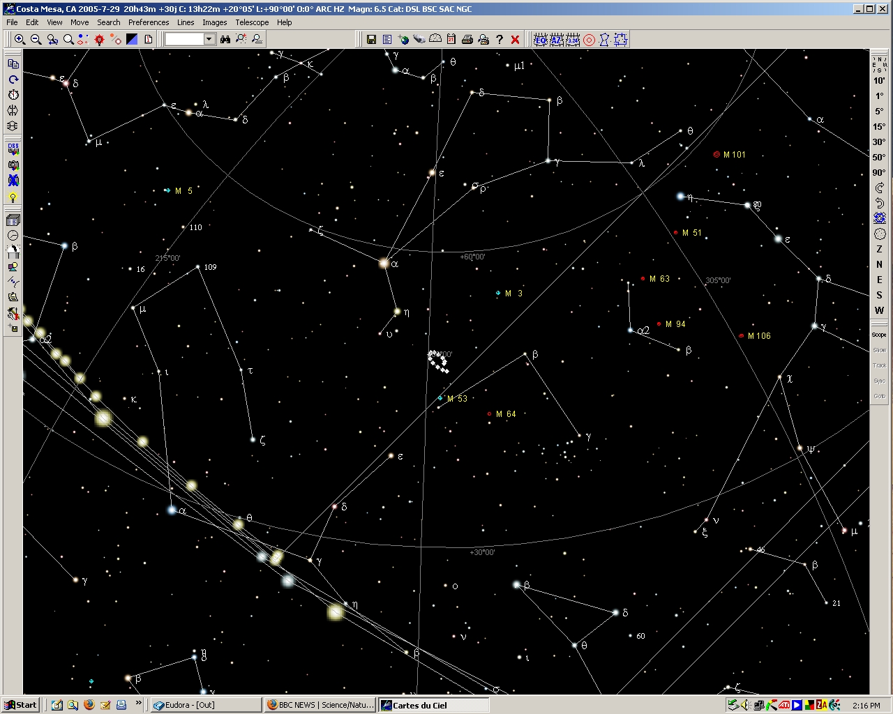Open the Preferences menu
Screen dimensions: 893x714
pos(149,22)
